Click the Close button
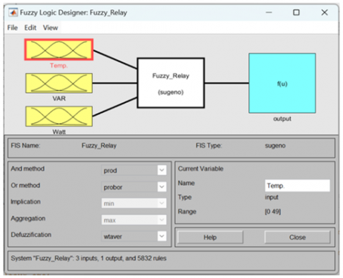The image size is (343, 278). pyautogui.click(x=297, y=237)
